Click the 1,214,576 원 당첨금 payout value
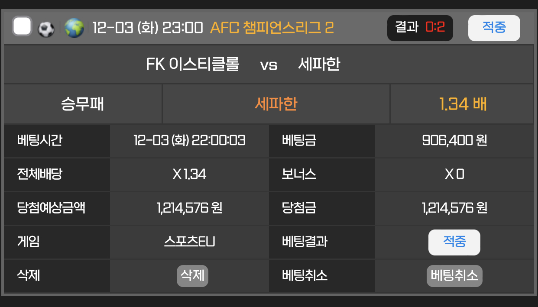This screenshot has height=307, width=538. point(454,208)
